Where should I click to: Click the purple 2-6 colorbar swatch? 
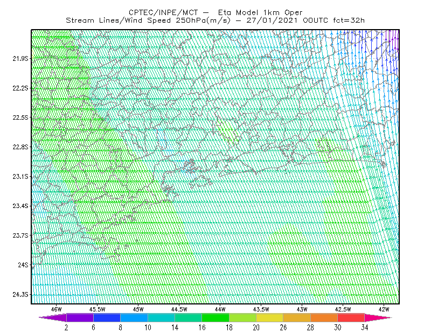tap(80, 317)
